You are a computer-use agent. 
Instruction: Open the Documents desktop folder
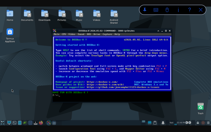(x=27, y=15)
